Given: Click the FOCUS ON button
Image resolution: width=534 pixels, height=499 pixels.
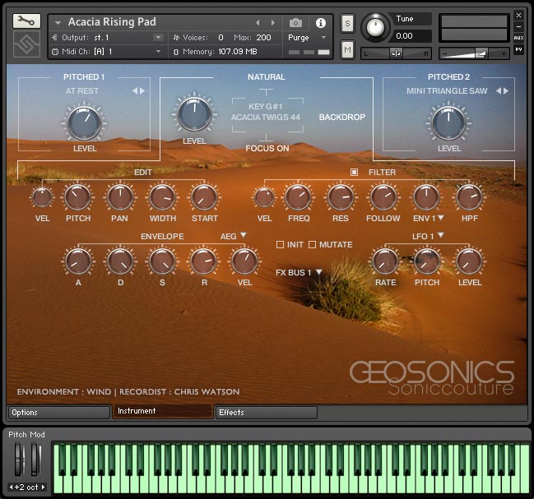Looking at the screenshot, I should [x=267, y=149].
